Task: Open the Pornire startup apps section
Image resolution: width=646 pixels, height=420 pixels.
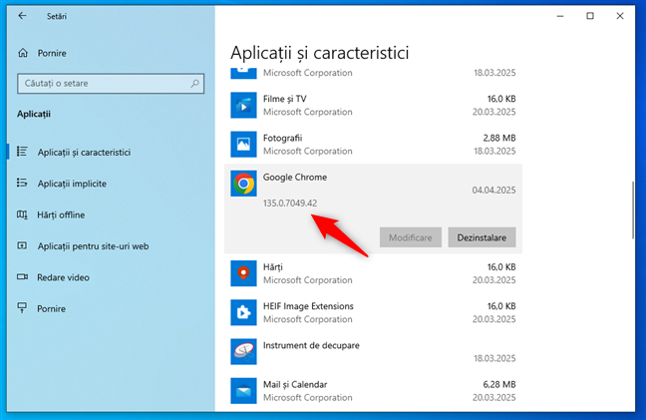Action: coord(51,308)
